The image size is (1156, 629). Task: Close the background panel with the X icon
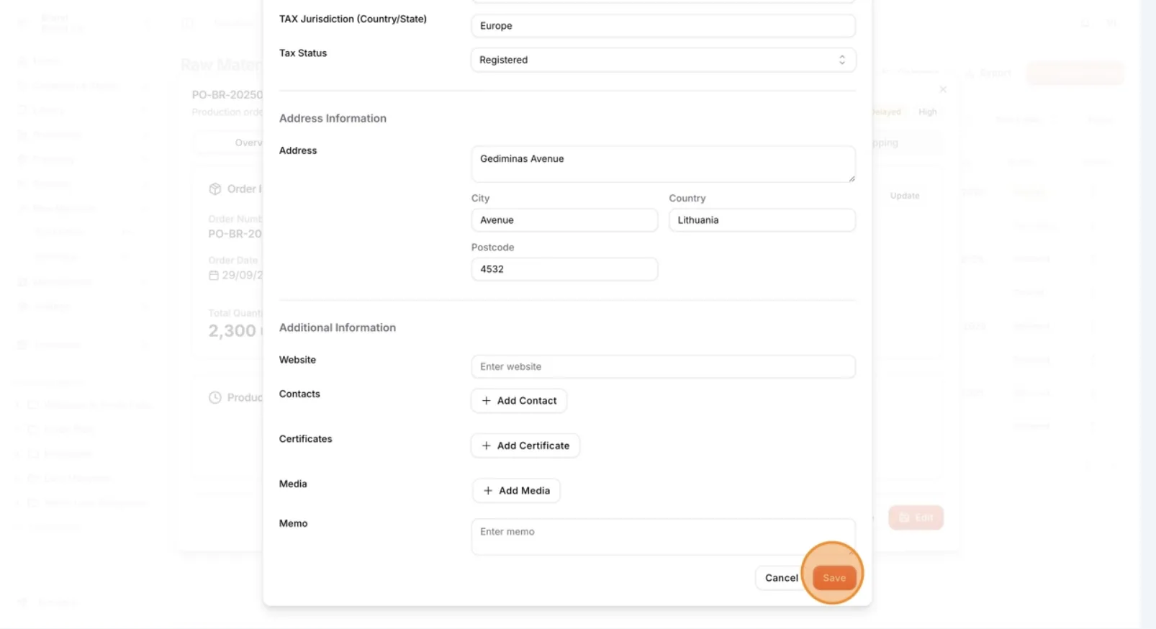pyautogui.click(x=943, y=89)
